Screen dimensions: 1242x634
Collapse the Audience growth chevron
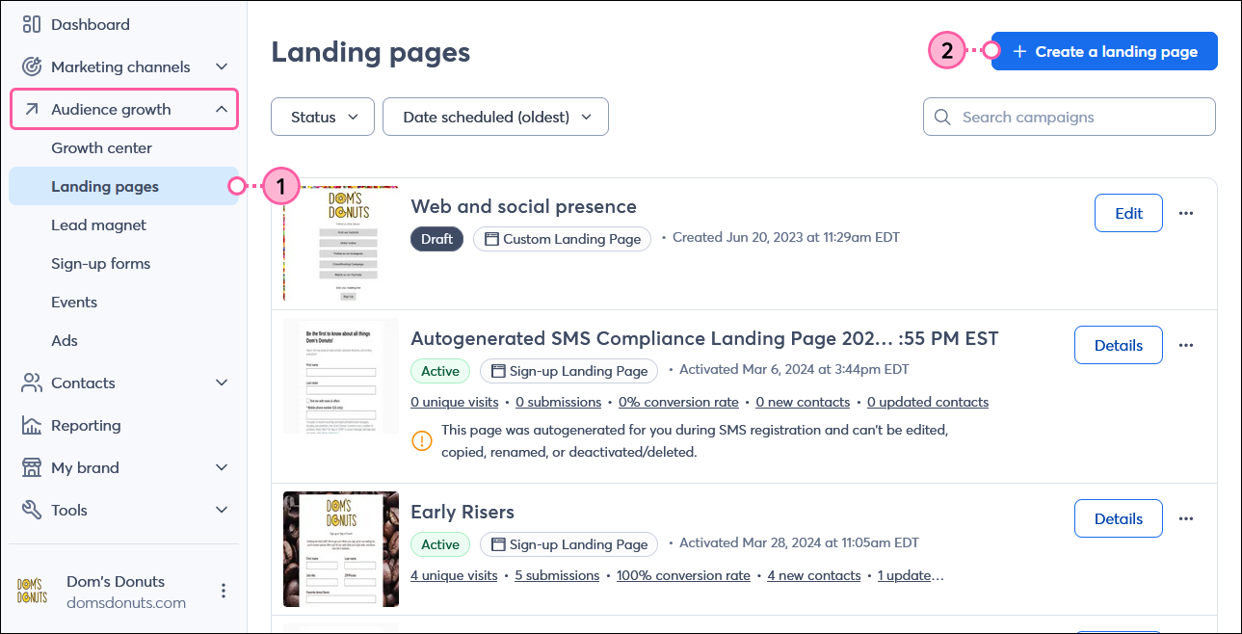222,109
